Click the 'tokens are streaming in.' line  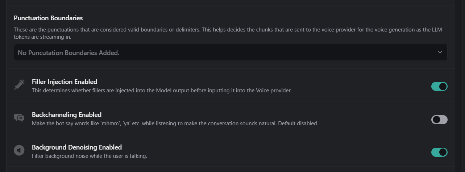pos(43,37)
